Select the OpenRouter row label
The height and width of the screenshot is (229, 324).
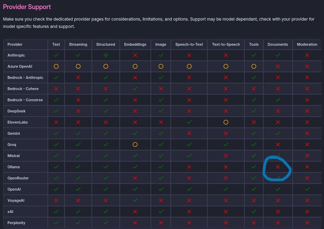coord(18,178)
